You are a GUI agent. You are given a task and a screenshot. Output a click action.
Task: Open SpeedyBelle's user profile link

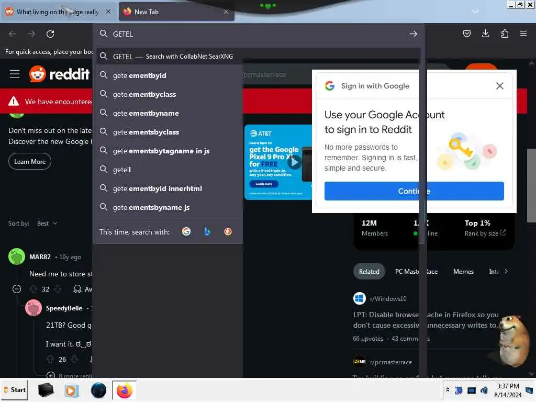pos(64,308)
